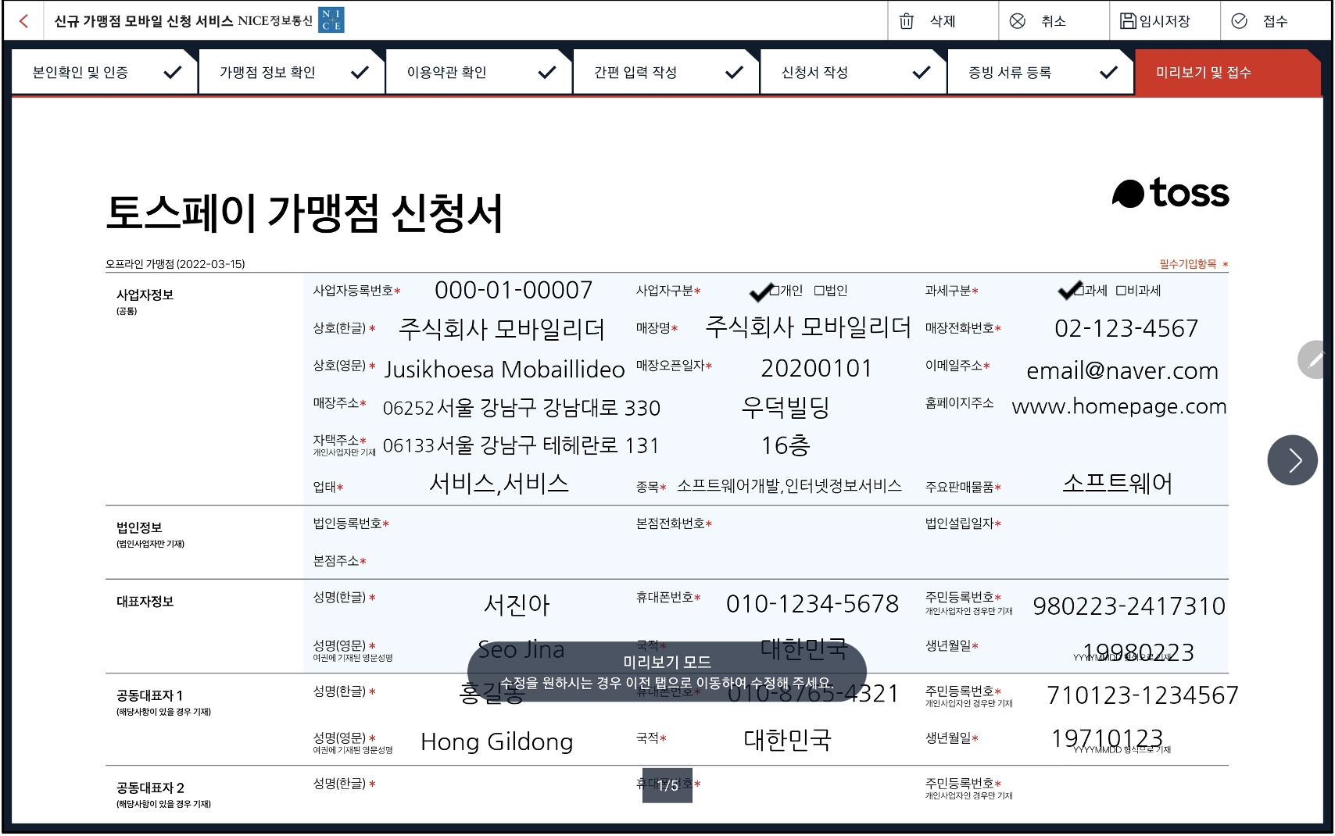Toggle the 과세 tax type checkbox
1335x836 pixels.
[1079, 291]
